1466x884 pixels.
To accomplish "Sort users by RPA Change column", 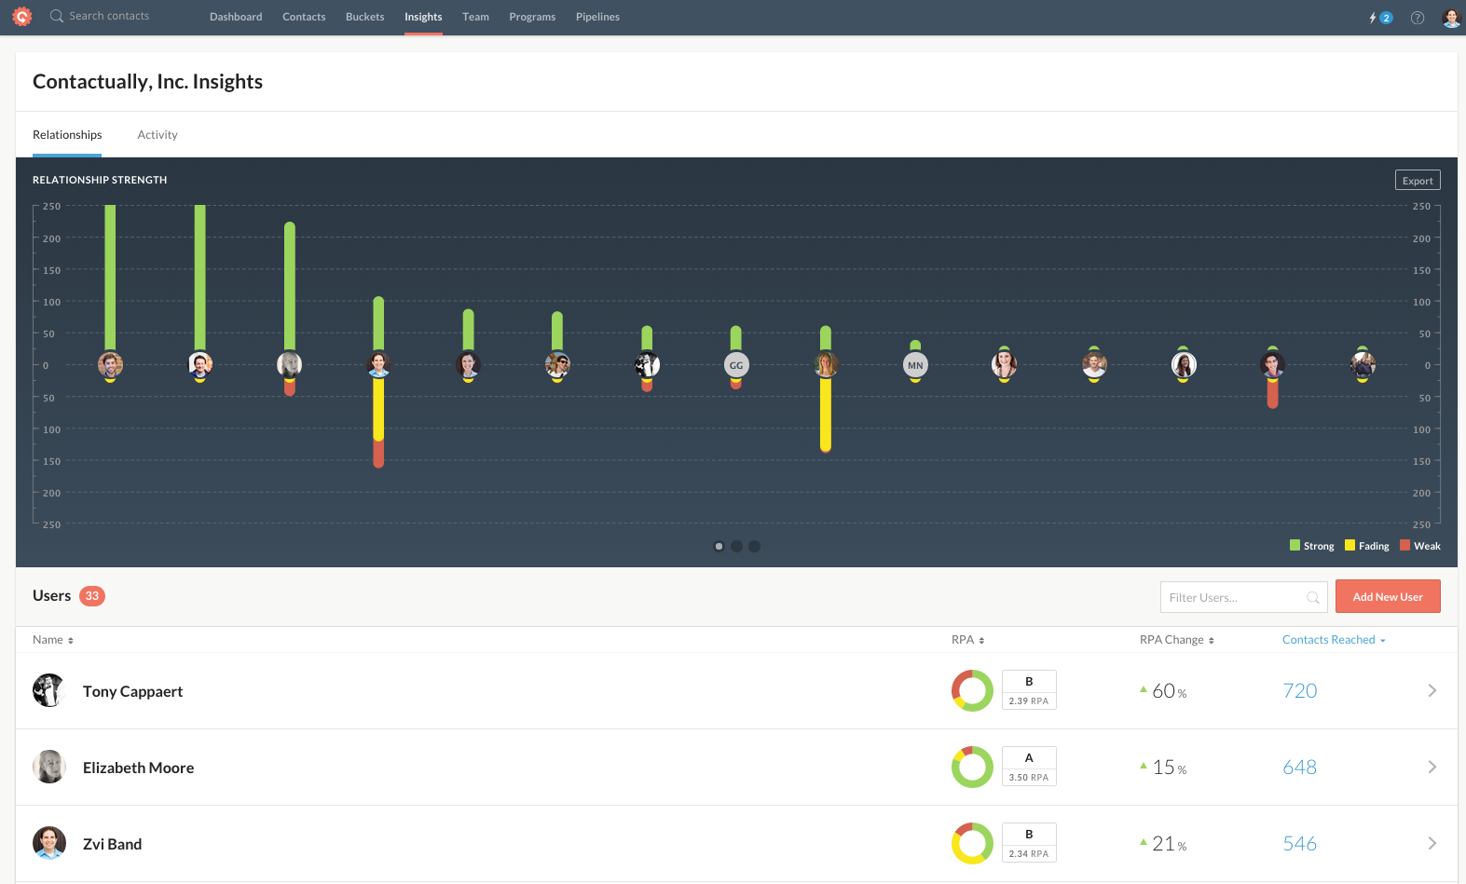I will [x=1177, y=640].
